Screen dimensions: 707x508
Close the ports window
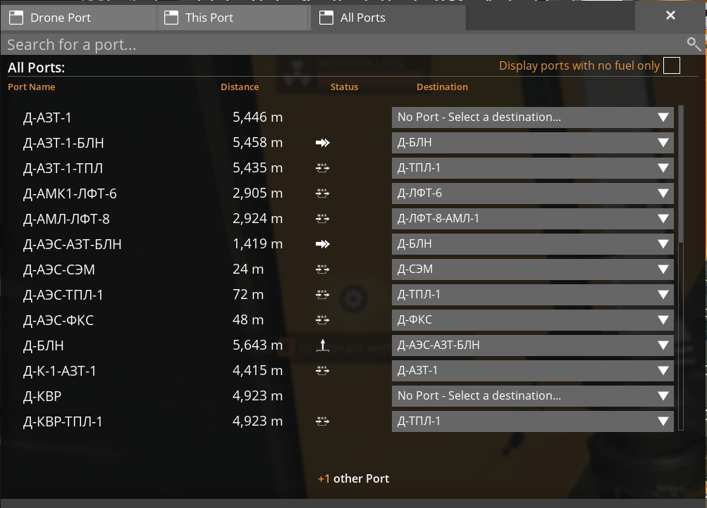point(670,15)
